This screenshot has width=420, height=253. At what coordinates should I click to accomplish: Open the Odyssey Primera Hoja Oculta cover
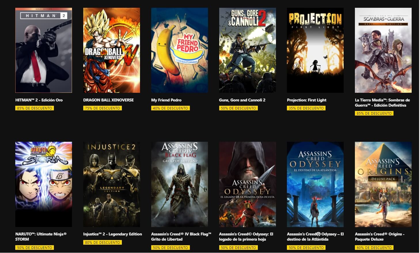click(247, 184)
